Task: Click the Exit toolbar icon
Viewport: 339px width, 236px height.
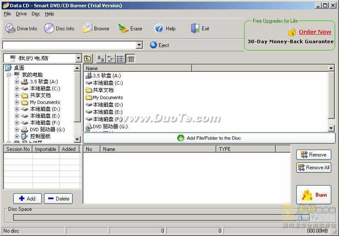Action: 200,29
